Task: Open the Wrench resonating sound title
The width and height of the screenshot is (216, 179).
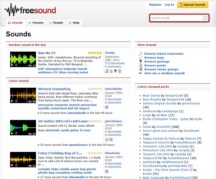Action: coord(54,89)
